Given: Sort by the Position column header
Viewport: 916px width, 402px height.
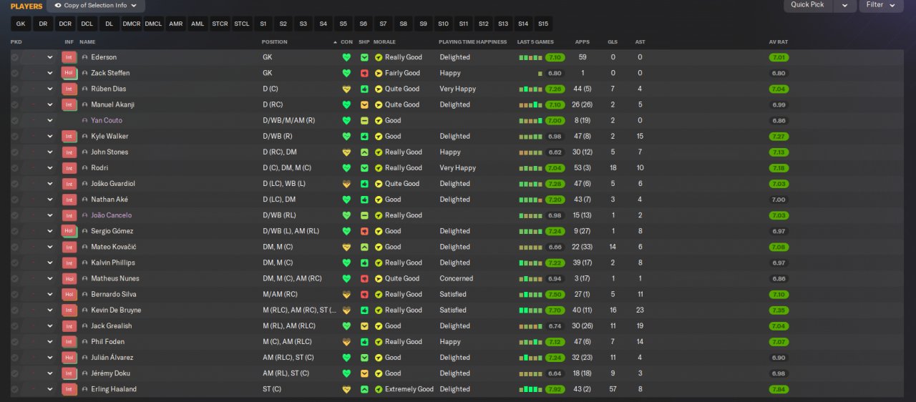Looking at the screenshot, I should tap(275, 42).
